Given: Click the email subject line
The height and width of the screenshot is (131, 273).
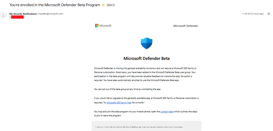Looking at the screenshot, I should [x=55, y=5].
